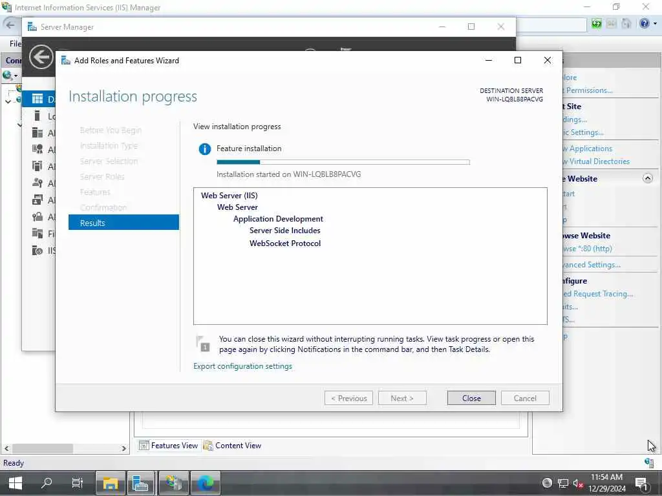Select the Results step in wizard

pos(123,223)
